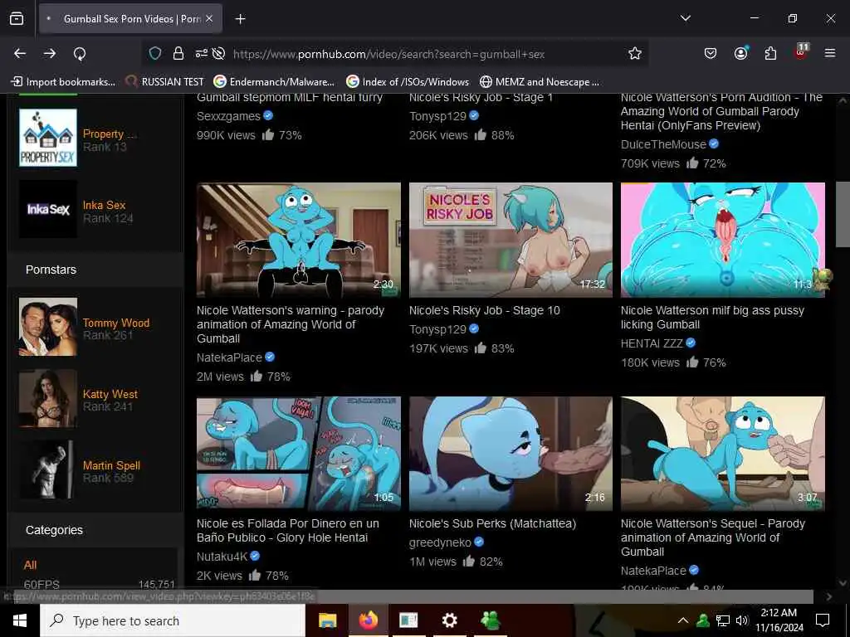
Task: Open volume control in system tray
Action: tap(741, 620)
